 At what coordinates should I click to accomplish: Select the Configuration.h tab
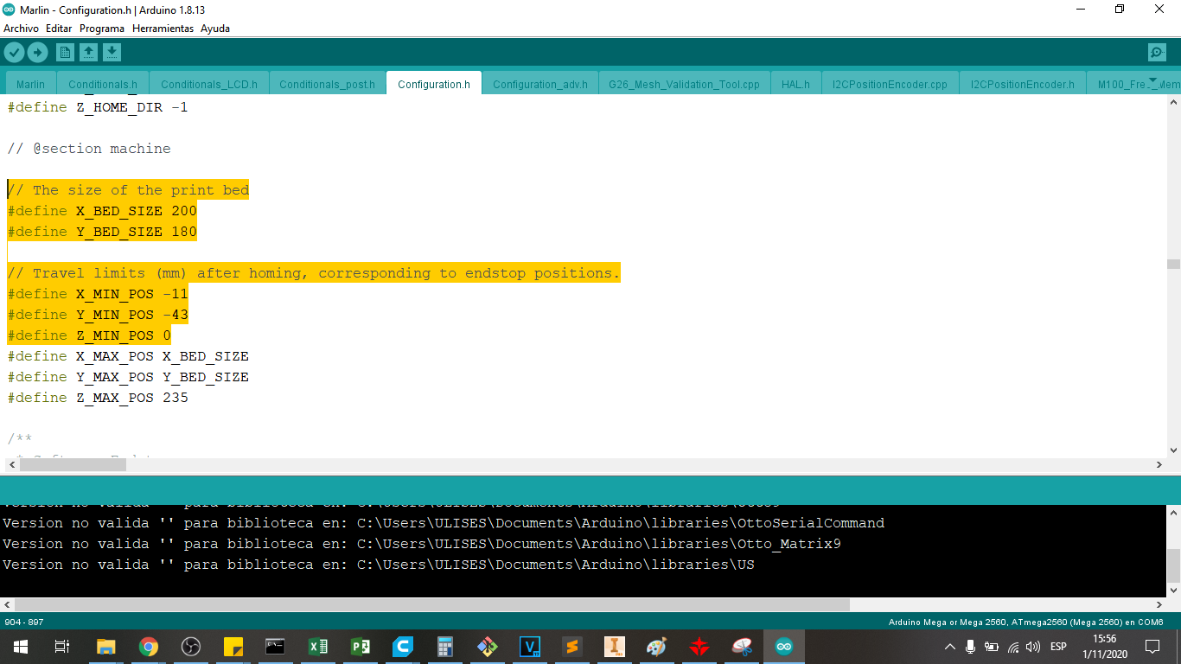(434, 84)
